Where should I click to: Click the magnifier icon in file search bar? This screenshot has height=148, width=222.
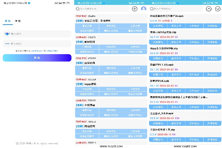[152, 9]
